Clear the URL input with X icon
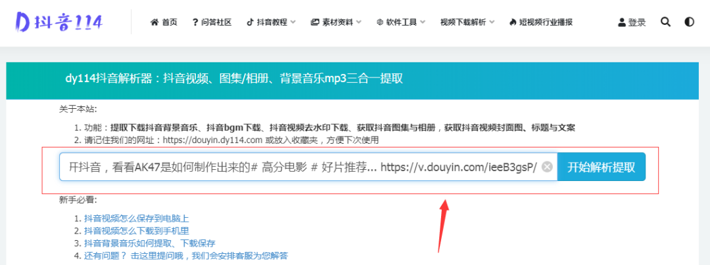The width and height of the screenshot is (710, 265). tap(546, 167)
